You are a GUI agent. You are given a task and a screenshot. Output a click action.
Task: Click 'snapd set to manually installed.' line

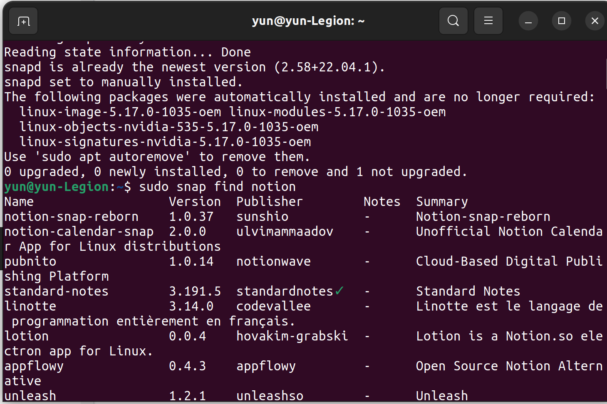124,82
